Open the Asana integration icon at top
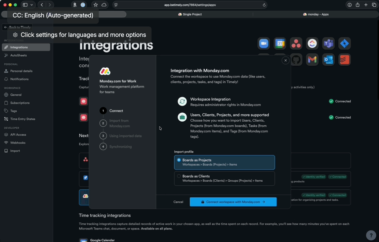The height and width of the screenshot is (242, 379). tap(296, 44)
